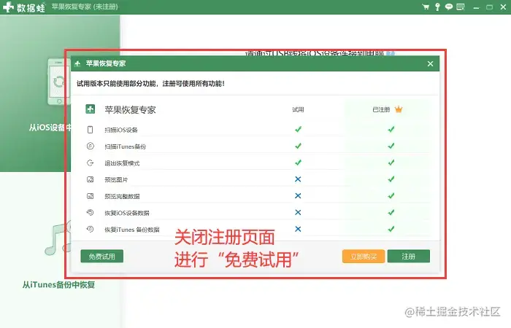Click the 扫描iTunes备份 feature label
The image size is (511, 328).
click(x=125, y=147)
